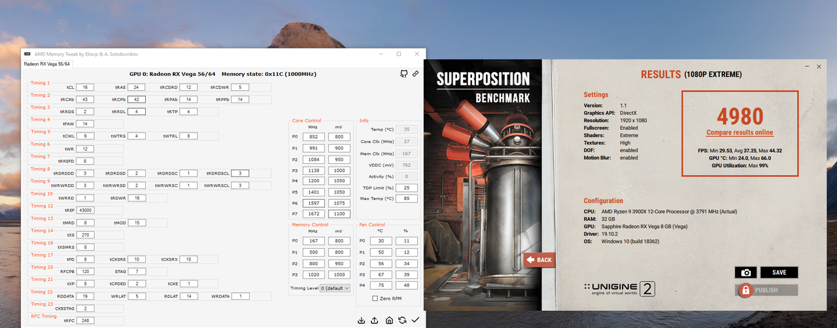Click Core Control P7 mV field 1100
837x328 pixels.
339,214
